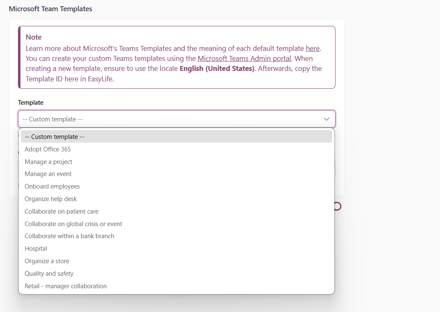Viewport: 440px width, 312px height.
Task: Click the purple circular icon beside the panel
Action: point(336,206)
